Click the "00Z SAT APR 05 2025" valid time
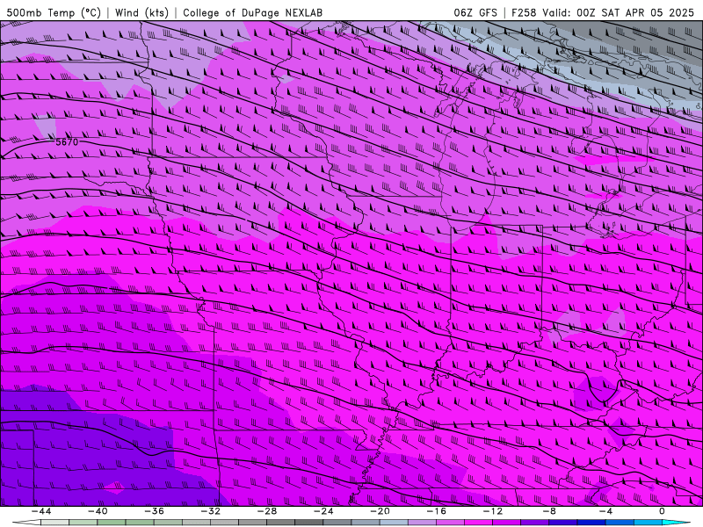 pyautogui.click(x=635, y=12)
